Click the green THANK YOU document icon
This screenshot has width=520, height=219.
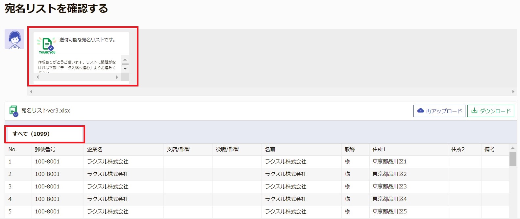[47, 45]
